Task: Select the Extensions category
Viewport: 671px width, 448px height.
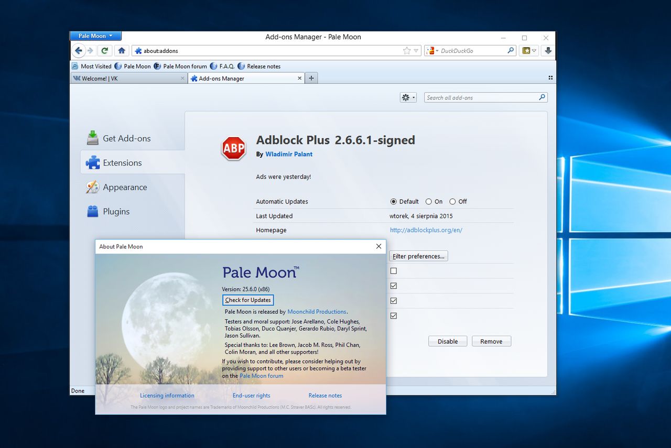Action: click(133, 162)
